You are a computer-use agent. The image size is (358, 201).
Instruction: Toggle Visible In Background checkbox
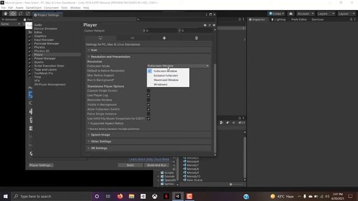click(148, 104)
